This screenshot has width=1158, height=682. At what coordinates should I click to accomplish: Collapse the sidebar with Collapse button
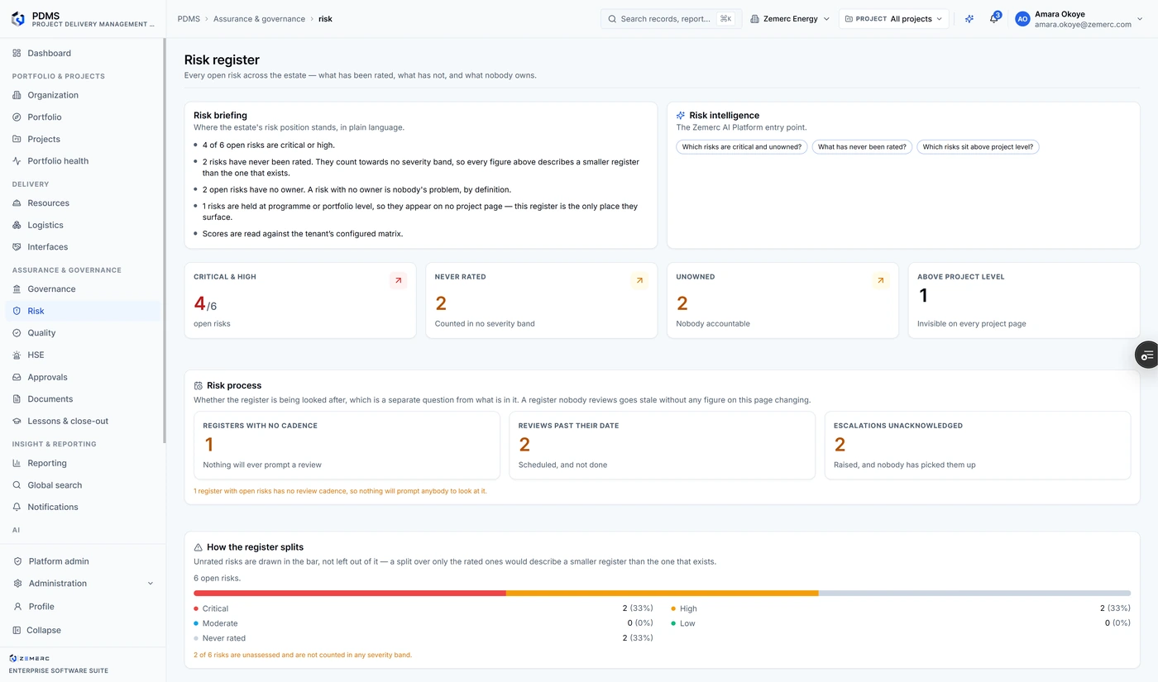pos(84,630)
